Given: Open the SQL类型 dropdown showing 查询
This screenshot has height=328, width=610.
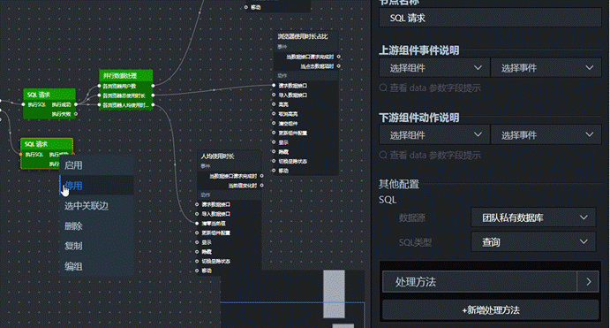Looking at the screenshot, I should 533,242.
